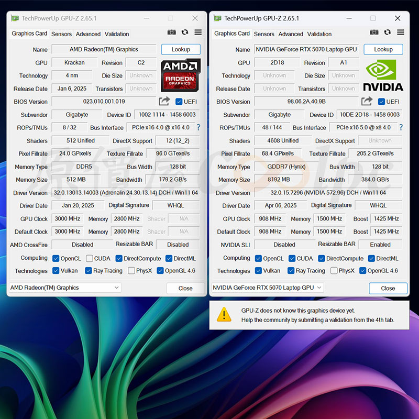
Task: Open the Advanced tab in NVIDIA window
Action: pyautogui.click(x=291, y=34)
